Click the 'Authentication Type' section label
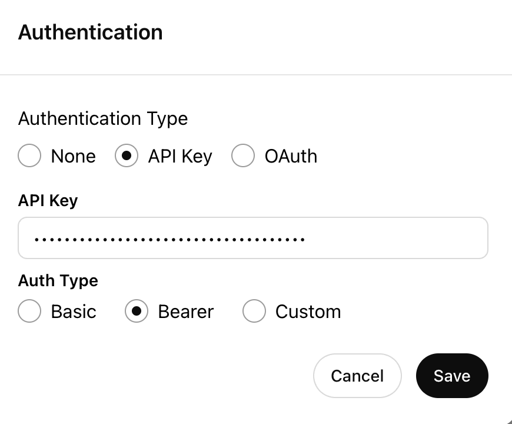 click(x=103, y=118)
